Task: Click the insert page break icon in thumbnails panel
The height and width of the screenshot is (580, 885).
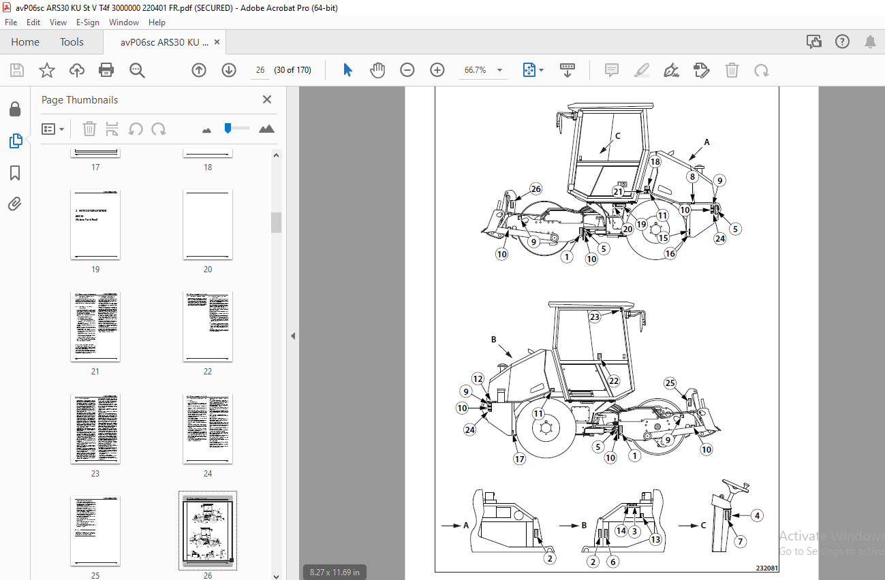Action: click(112, 129)
